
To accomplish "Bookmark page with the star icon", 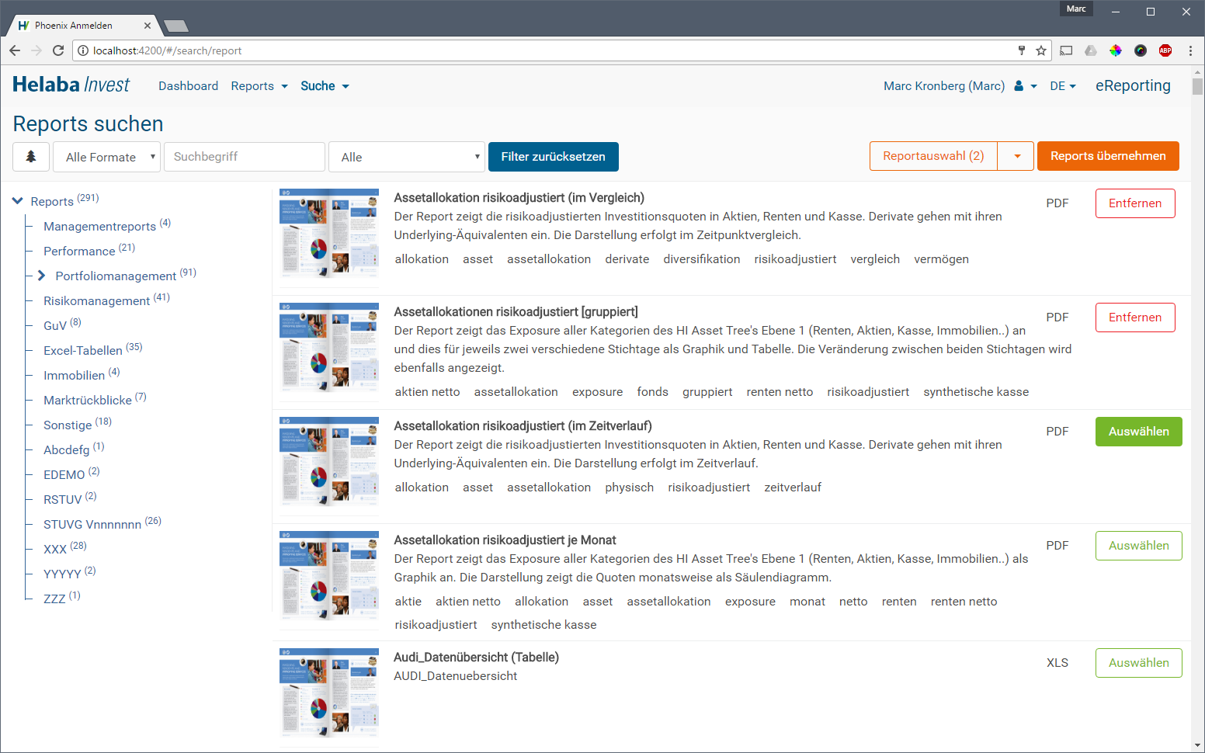I will coord(1041,50).
